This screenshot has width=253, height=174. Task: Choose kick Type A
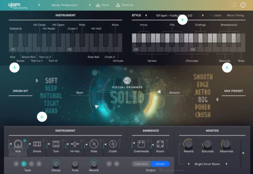coord(16,164)
